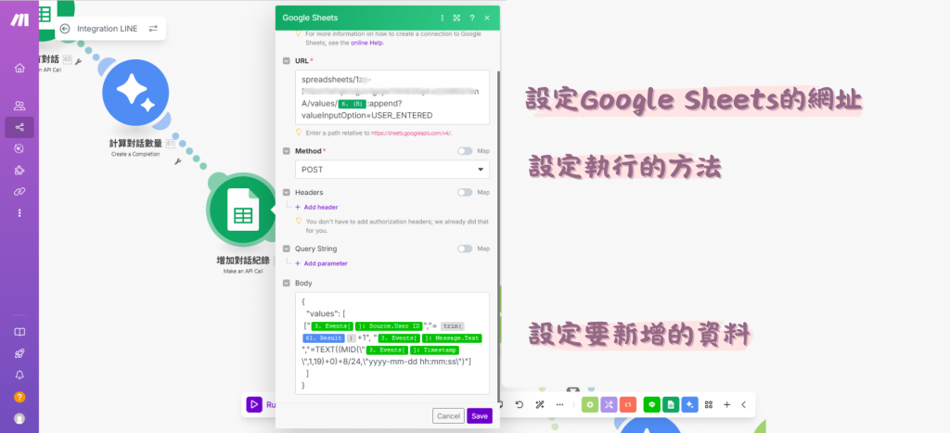This screenshot has width=950, height=433.
Task: Click the wrench icon below 計算對話數量 module
Action: coord(178,161)
